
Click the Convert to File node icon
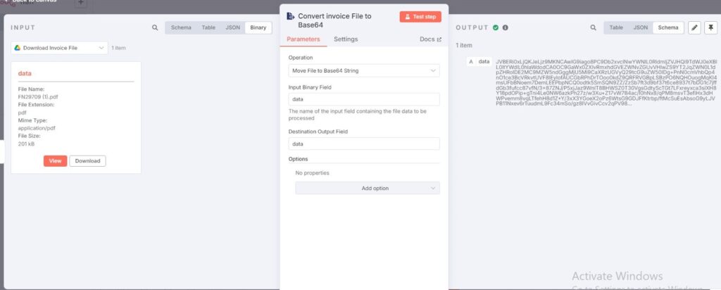290,16
